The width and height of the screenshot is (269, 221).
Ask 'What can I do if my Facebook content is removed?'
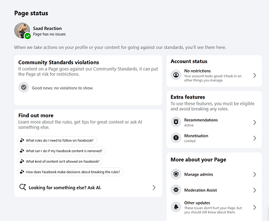[61, 151]
